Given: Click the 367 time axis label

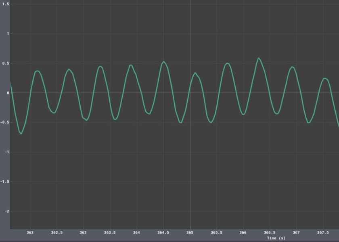Looking at the screenshot, I should (x=296, y=232).
